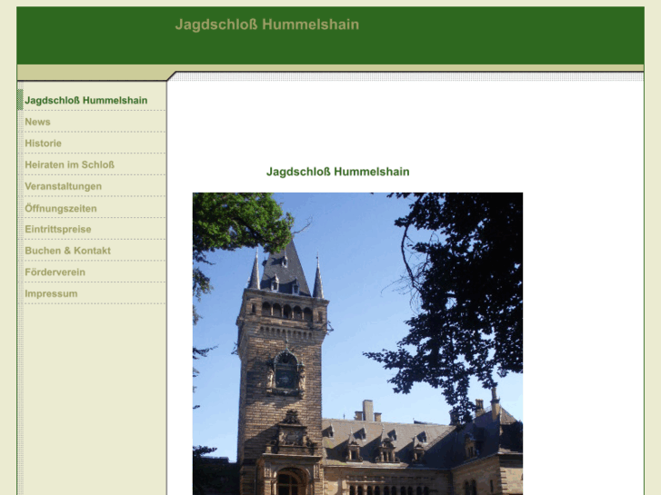Go to Buchen & Kontakt
This screenshot has width=661, height=495.
pyautogui.click(x=67, y=251)
